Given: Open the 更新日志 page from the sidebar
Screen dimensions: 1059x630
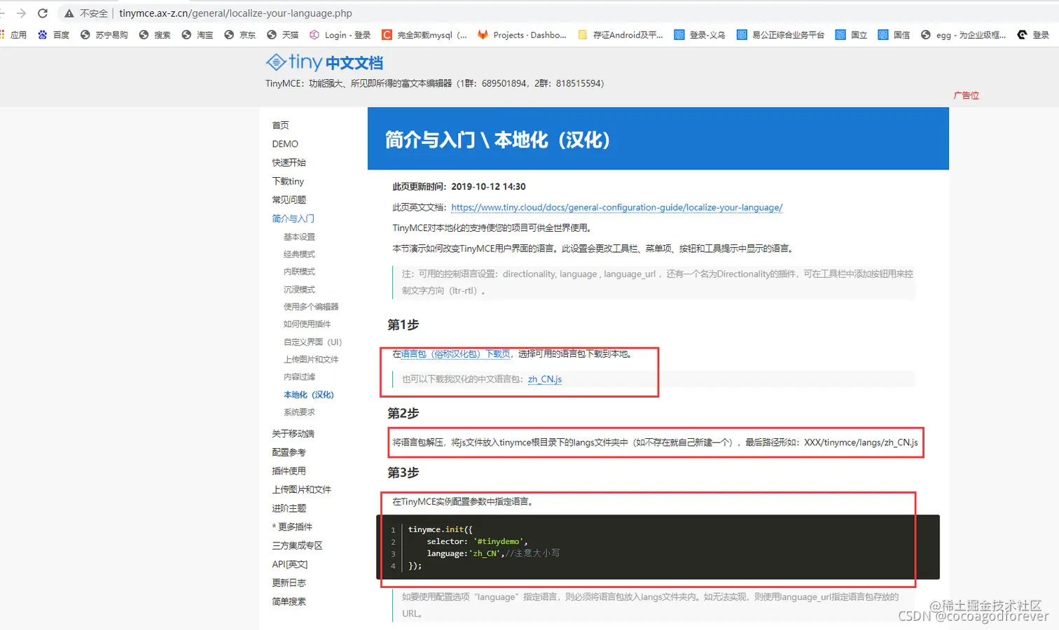Looking at the screenshot, I should [x=289, y=582].
